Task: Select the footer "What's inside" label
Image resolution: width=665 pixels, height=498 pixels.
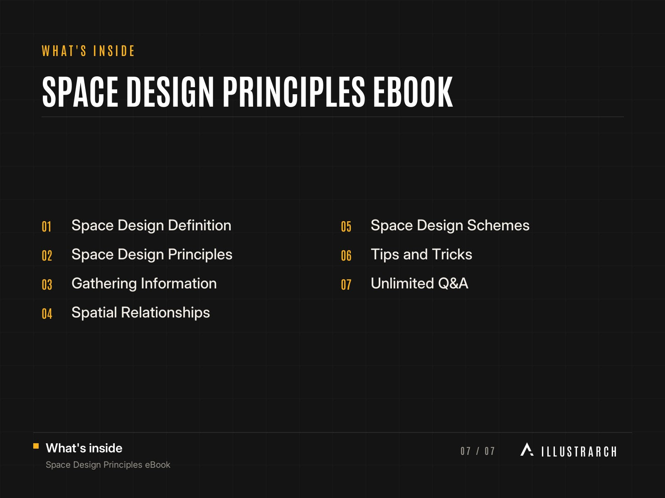Action: coord(84,448)
